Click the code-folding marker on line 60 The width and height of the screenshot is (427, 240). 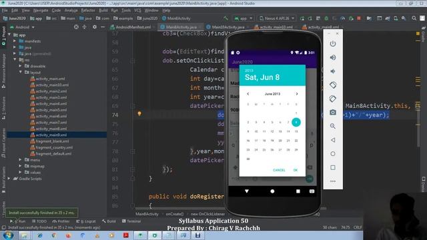(x=133, y=61)
